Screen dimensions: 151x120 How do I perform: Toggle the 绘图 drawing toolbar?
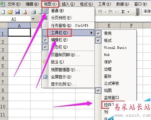[x=116, y=90]
